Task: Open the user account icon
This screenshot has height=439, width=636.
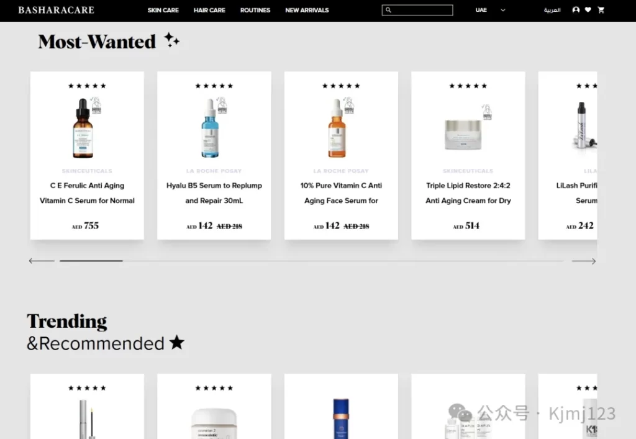Action: [576, 10]
